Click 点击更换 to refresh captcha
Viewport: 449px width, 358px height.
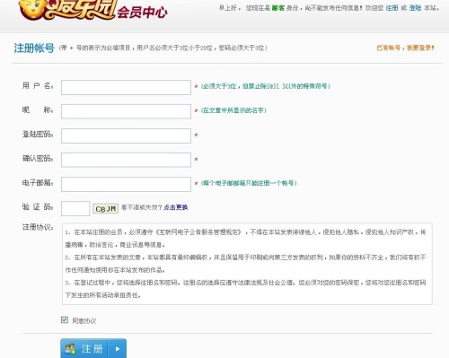(175, 207)
